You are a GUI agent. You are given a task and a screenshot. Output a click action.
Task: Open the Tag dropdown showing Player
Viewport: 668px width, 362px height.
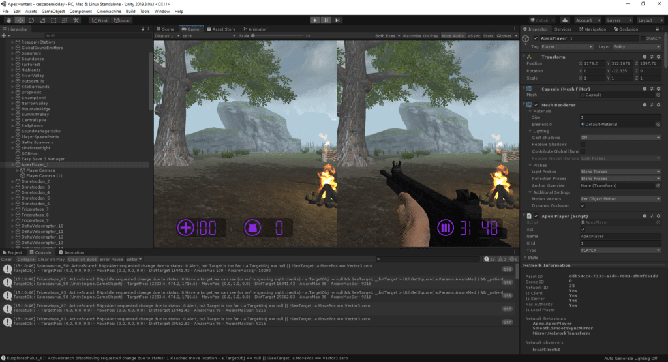click(x=567, y=47)
